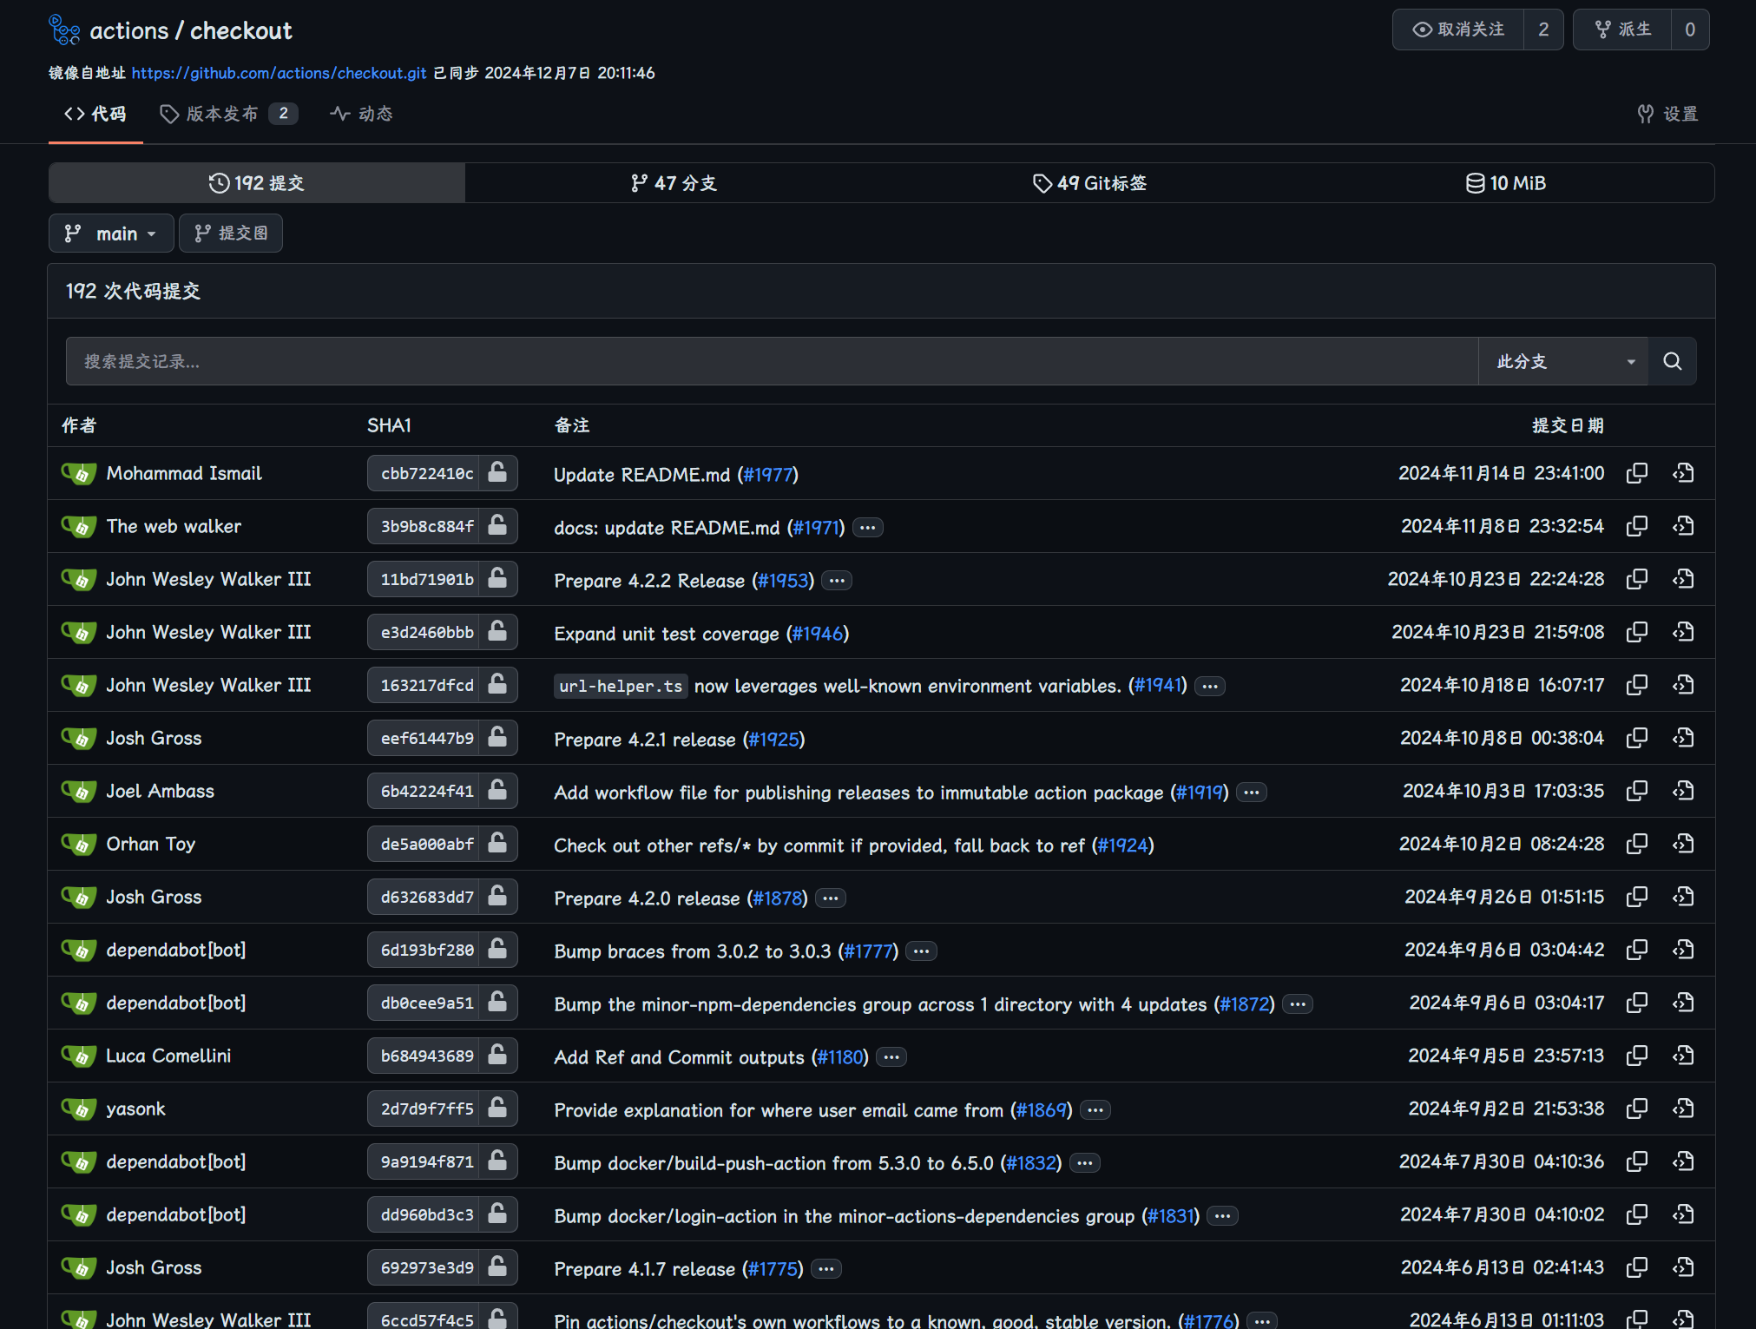The width and height of the screenshot is (1756, 1329).
Task: Copy SHA for Prepare 4.2.1 release commit
Action: point(1636,738)
